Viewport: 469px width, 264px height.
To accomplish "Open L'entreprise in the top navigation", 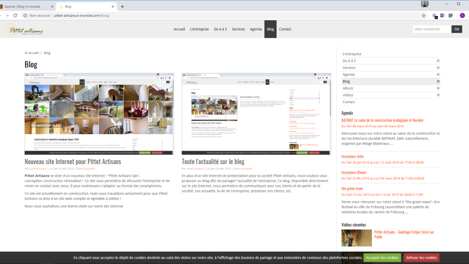I will coord(199,29).
